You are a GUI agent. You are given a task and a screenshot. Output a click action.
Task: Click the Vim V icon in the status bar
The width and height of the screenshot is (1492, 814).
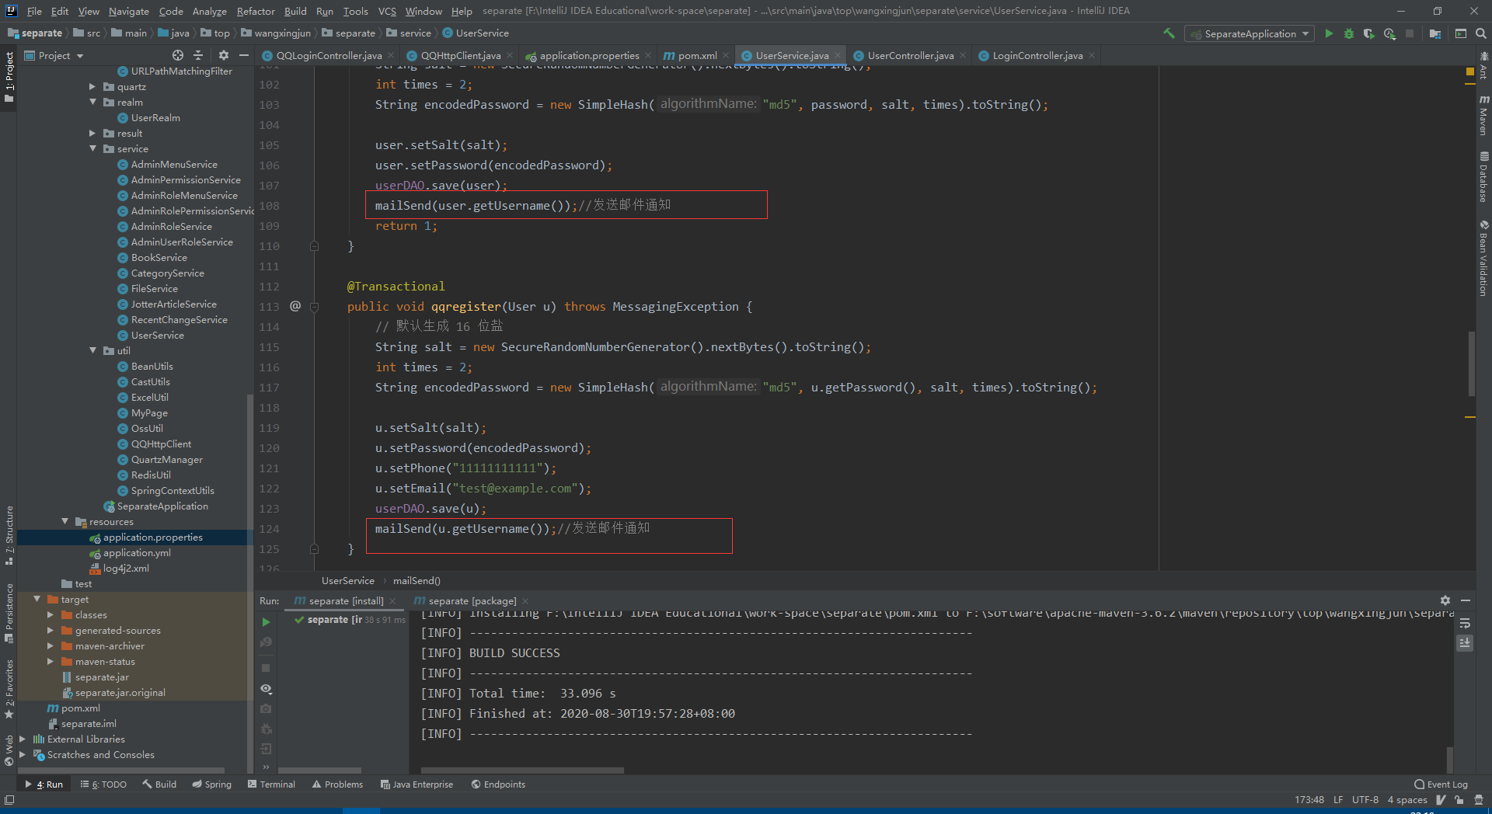click(x=1441, y=800)
